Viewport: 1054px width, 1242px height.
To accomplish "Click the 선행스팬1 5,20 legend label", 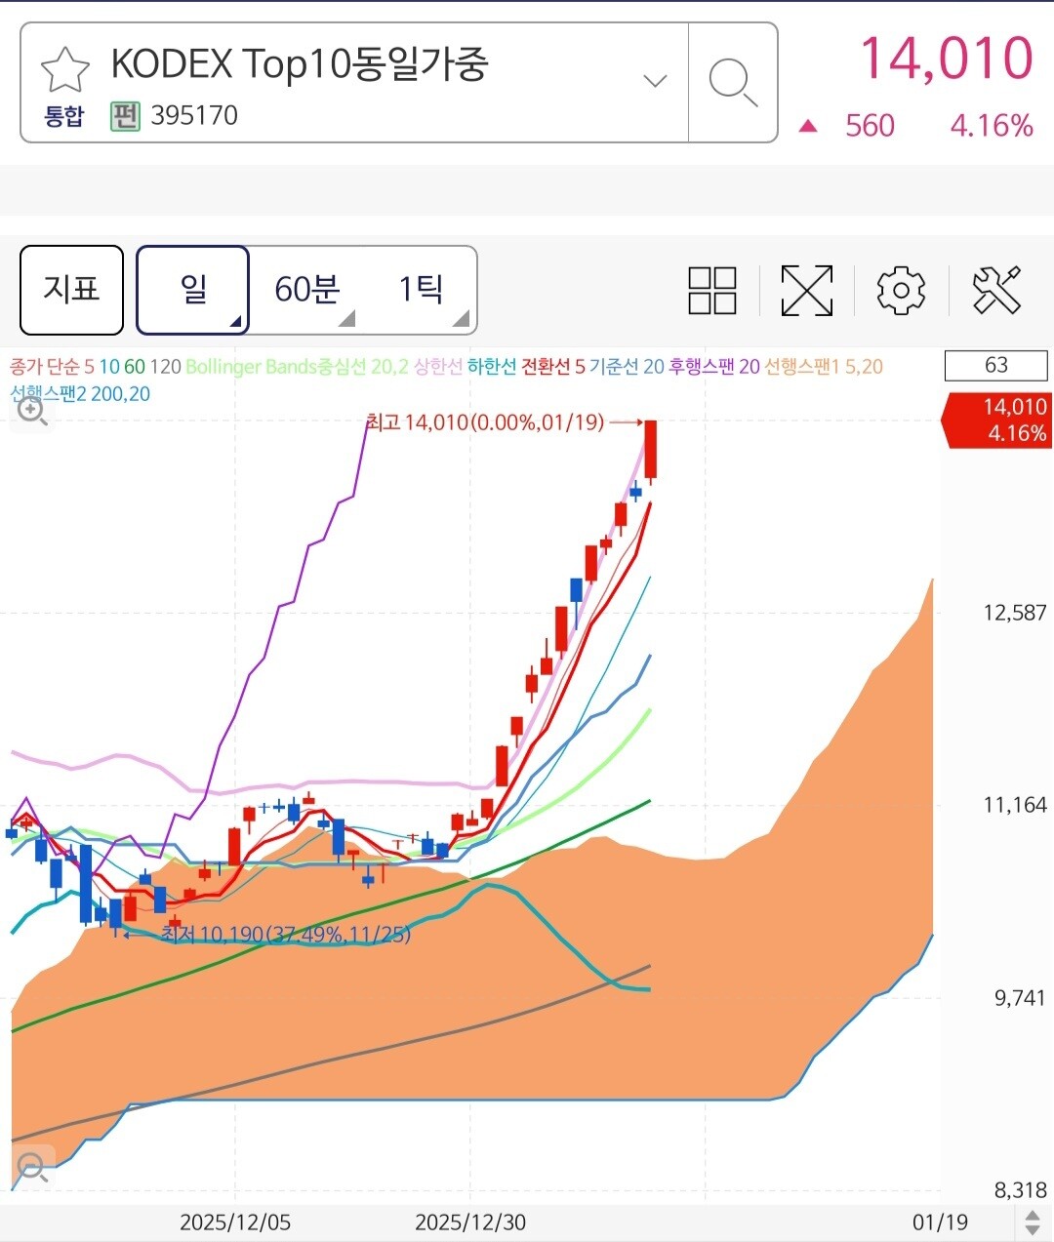I will pos(823,367).
